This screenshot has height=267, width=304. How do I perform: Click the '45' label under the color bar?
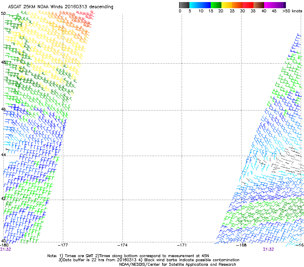click(x=274, y=11)
